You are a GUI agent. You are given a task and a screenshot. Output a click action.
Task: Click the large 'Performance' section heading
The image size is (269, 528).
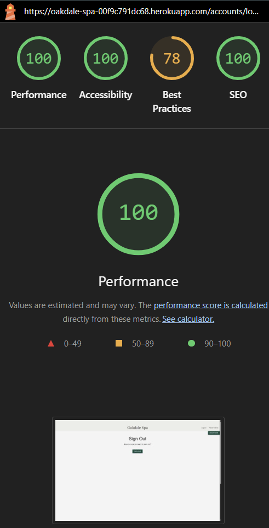[x=139, y=281]
